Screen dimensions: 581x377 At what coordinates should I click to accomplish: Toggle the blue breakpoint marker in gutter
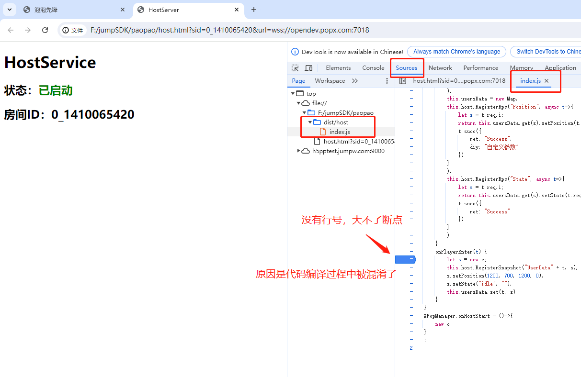click(x=406, y=259)
